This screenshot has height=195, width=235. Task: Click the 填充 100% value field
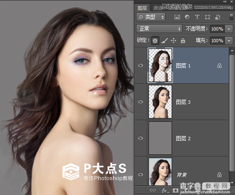click(x=217, y=41)
